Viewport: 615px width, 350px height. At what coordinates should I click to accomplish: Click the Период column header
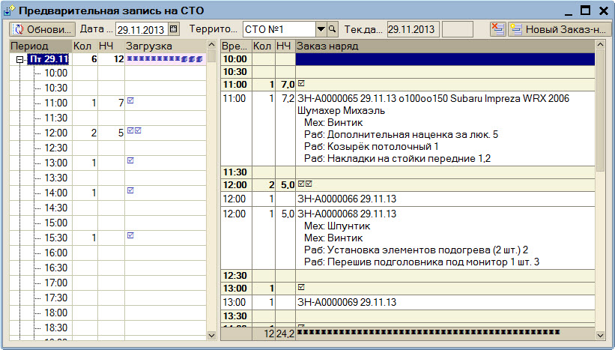coord(40,46)
